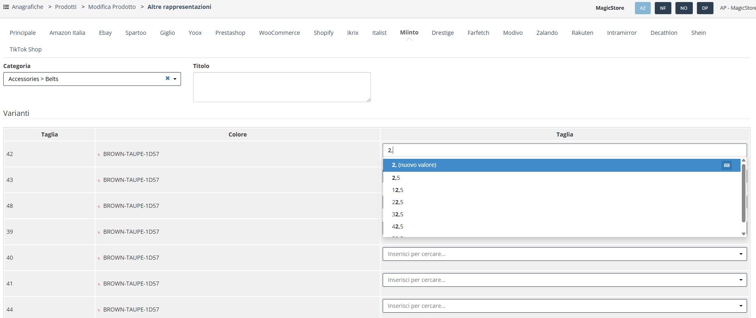Open the Giglio tab
Viewport: 756px width, 318px height.
[167, 33]
